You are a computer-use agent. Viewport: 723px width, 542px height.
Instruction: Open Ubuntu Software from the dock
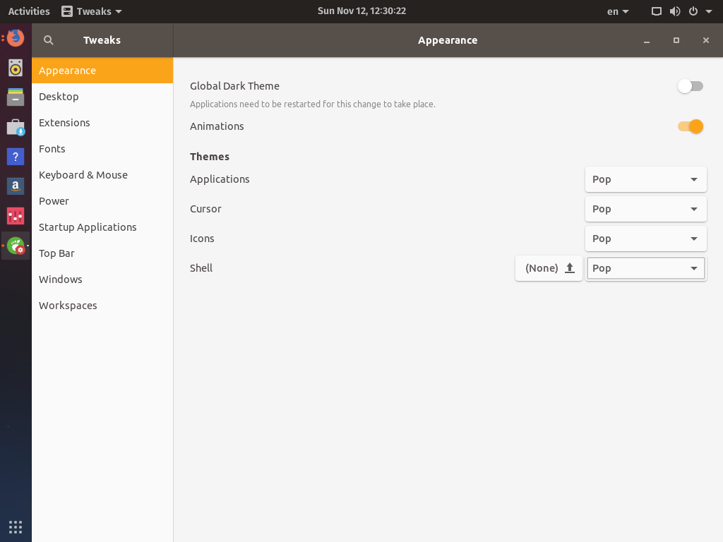(16, 127)
